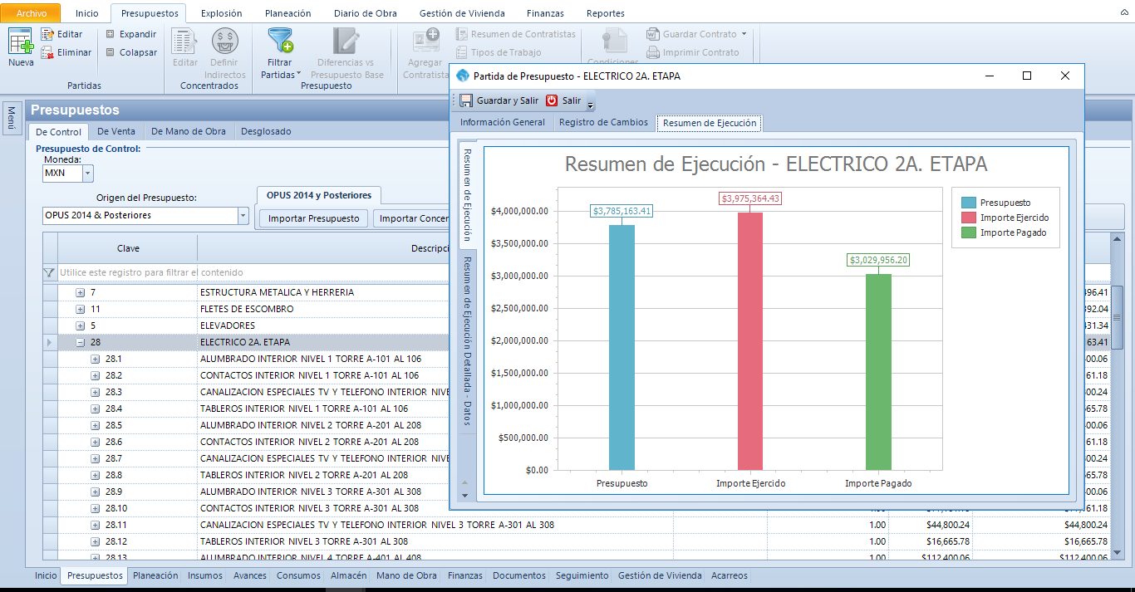This screenshot has height=592, width=1135.
Task: Click the Resumen de Contratistas ribbon item
Action: pos(516,34)
